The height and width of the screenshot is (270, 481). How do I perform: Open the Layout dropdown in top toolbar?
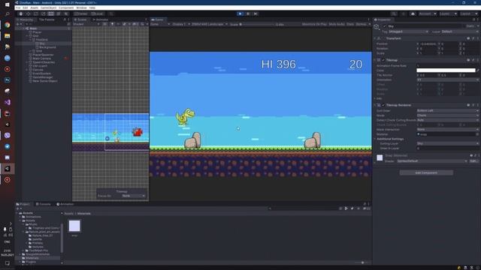tap(469, 13)
